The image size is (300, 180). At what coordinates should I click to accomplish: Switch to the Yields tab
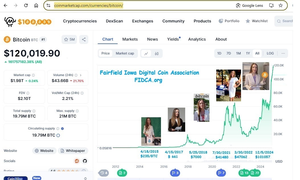coord(173,39)
